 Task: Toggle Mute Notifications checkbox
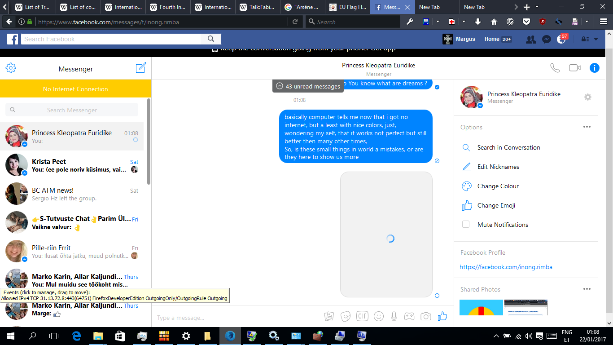pos(466,224)
